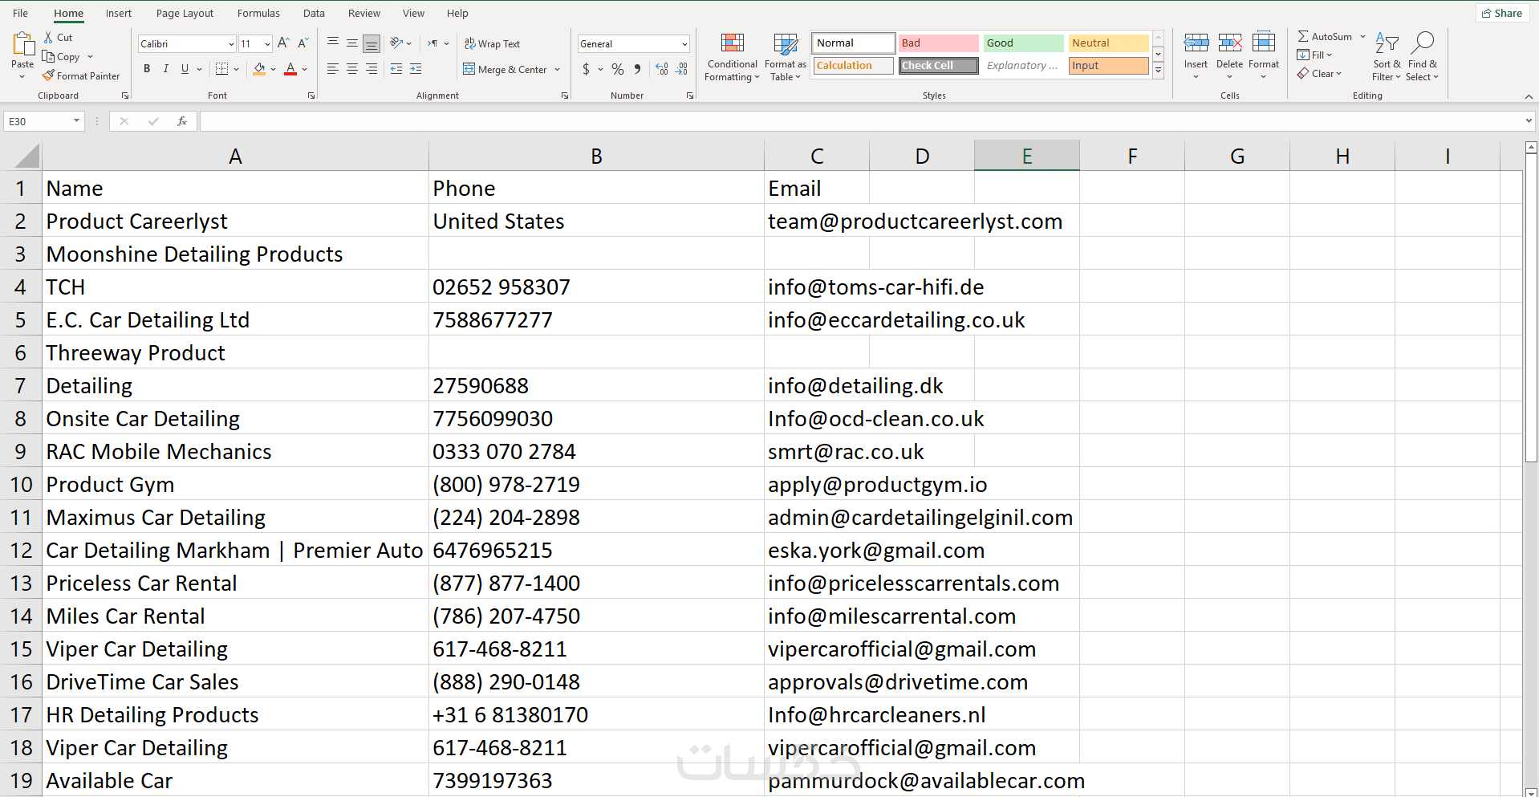The width and height of the screenshot is (1539, 797).
Task: Click the Insert cells icon
Action: tap(1196, 43)
